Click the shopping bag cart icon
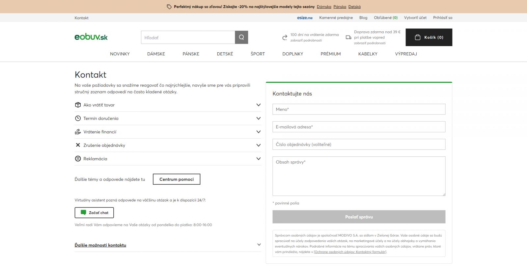 [x=417, y=38]
